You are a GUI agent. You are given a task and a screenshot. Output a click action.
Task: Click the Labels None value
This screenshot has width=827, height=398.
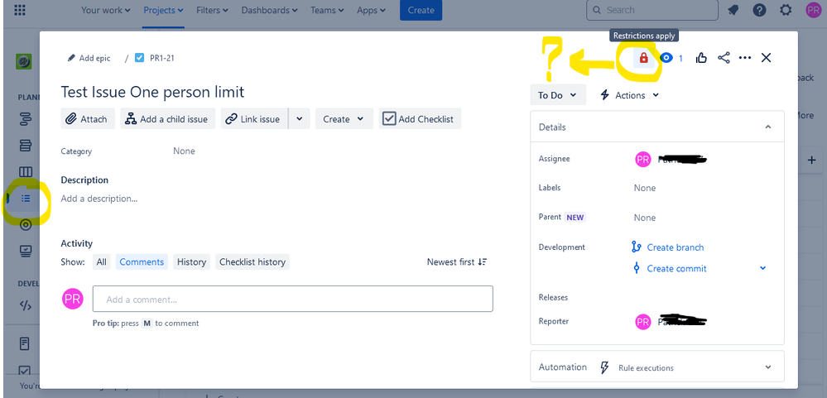pyautogui.click(x=645, y=188)
